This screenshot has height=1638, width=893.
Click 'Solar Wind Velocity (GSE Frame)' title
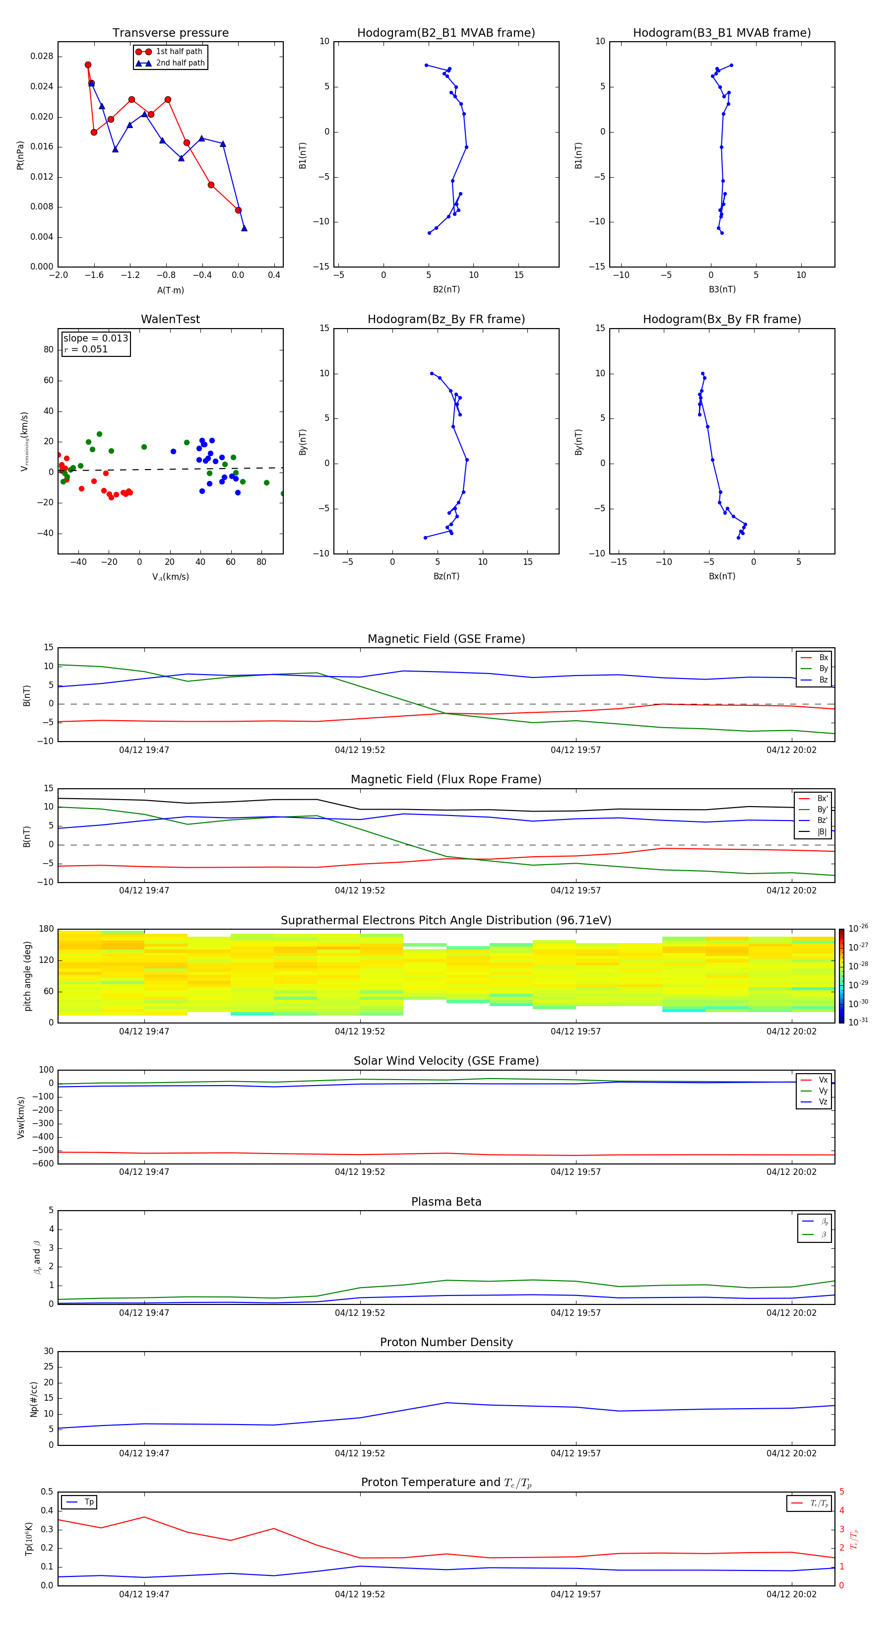point(446,1061)
